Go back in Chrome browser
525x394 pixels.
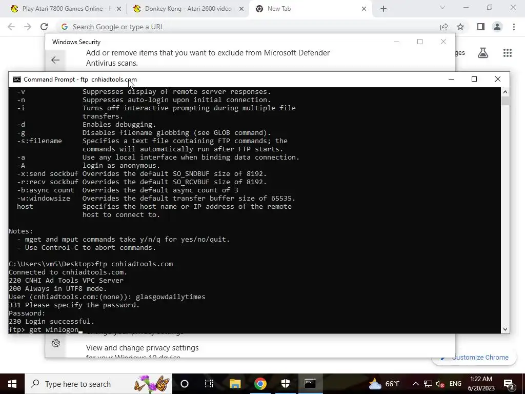[11, 27]
